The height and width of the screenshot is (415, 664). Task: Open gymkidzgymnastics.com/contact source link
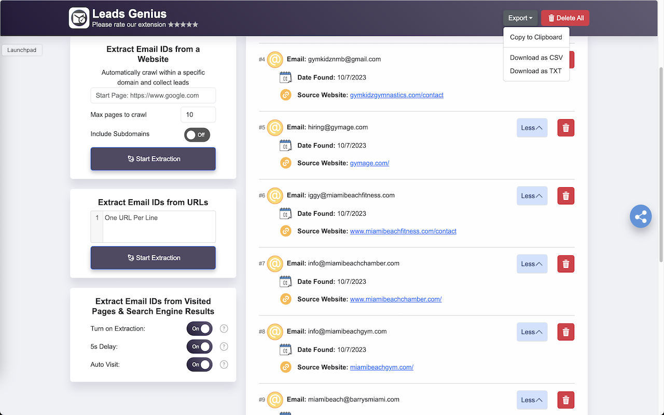click(397, 95)
